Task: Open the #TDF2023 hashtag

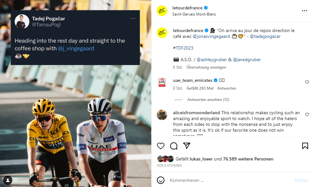Action: tap(183, 48)
